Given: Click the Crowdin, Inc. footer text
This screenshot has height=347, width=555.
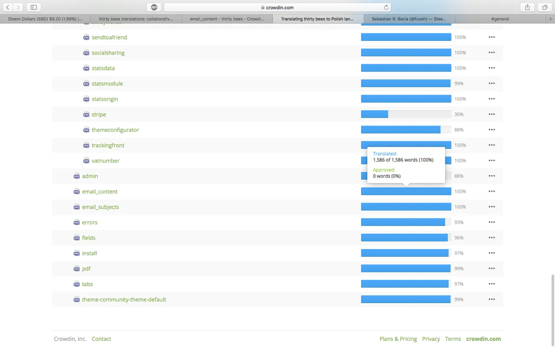Looking at the screenshot, I should pyautogui.click(x=70, y=339).
